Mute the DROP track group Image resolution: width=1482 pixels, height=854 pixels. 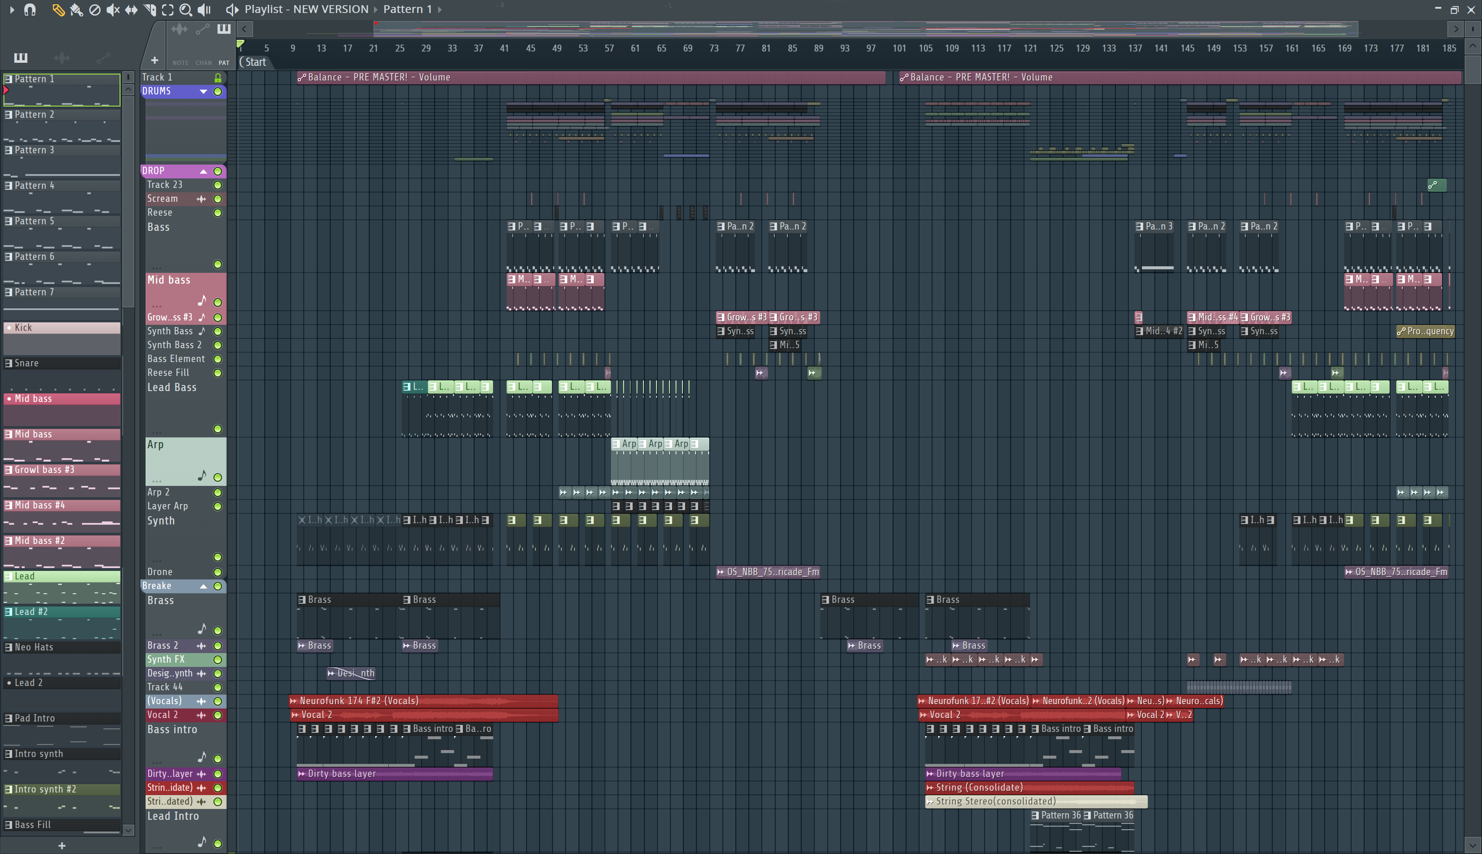click(218, 171)
